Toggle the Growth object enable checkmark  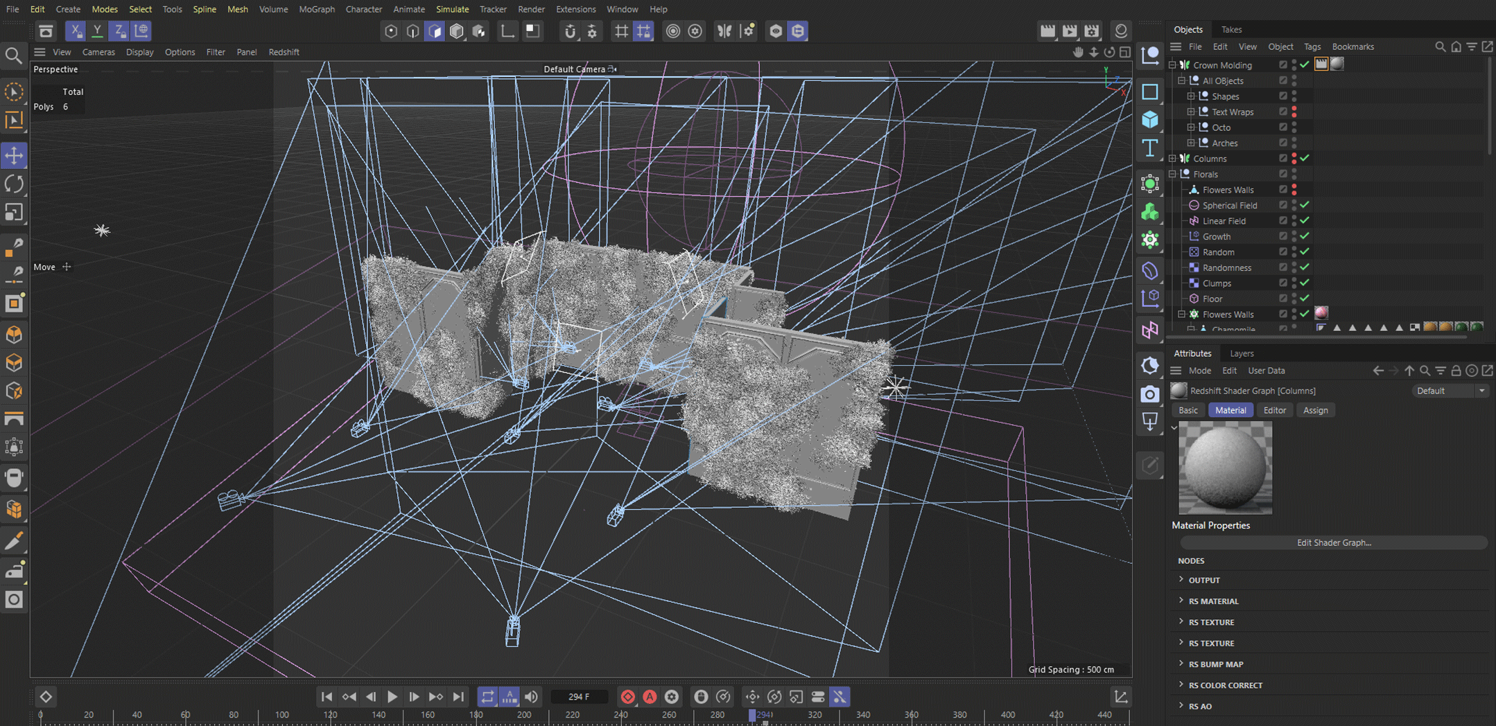(1305, 236)
